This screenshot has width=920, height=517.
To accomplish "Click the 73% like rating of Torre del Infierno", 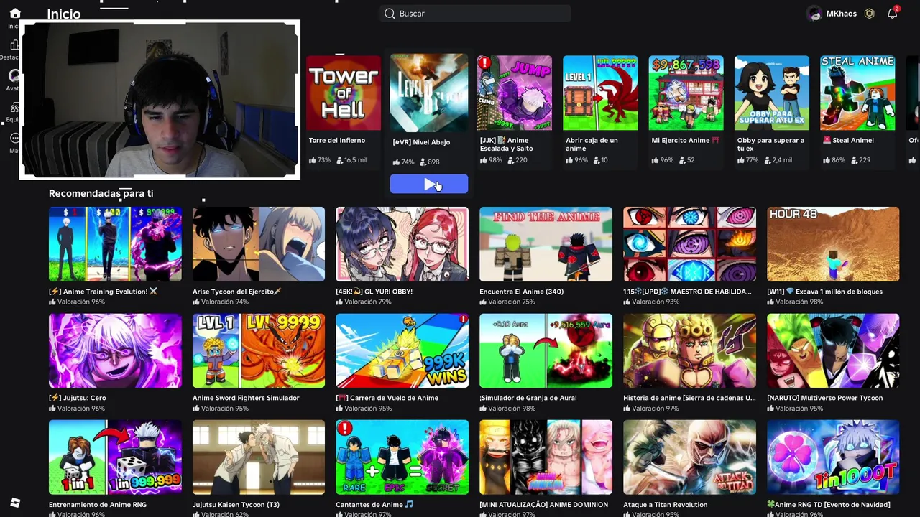I will 320,160.
